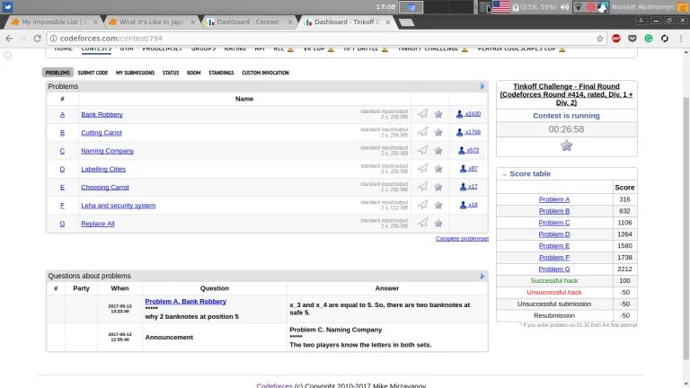Screen dimensions: 690x388
Task: Submit Labeling Cities via paper plane icon
Action: click(422, 169)
